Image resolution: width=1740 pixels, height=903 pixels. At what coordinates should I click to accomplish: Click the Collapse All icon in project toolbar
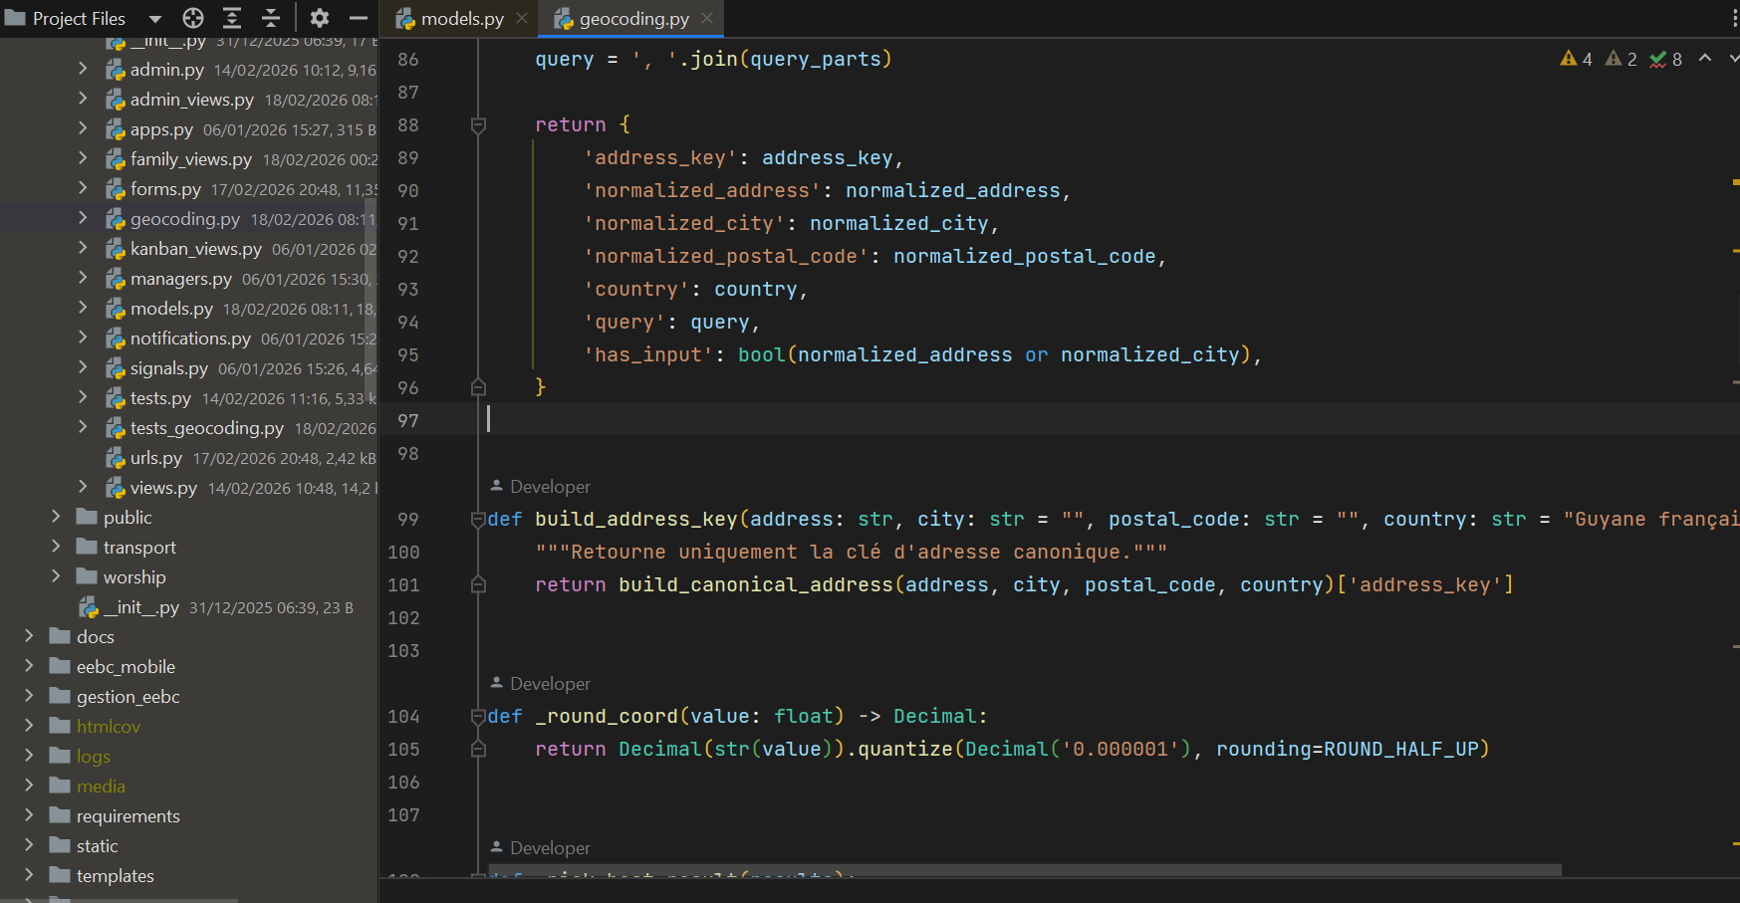(x=271, y=18)
